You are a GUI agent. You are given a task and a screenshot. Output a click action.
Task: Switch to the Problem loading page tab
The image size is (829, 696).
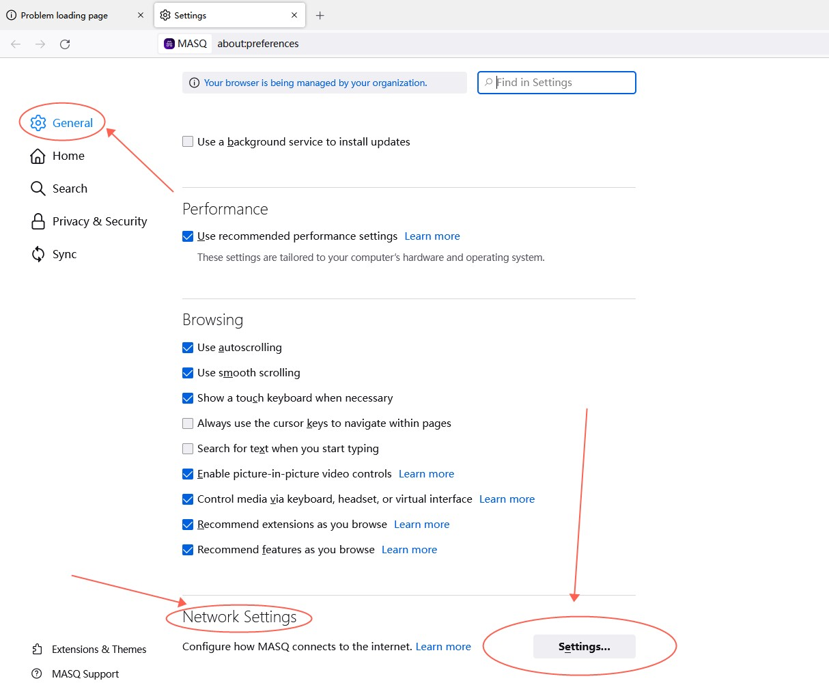pos(75,15)
